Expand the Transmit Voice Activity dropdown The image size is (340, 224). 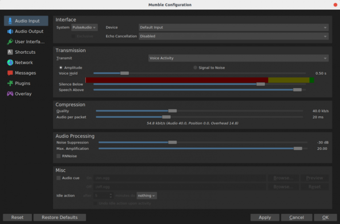(238, 58)
